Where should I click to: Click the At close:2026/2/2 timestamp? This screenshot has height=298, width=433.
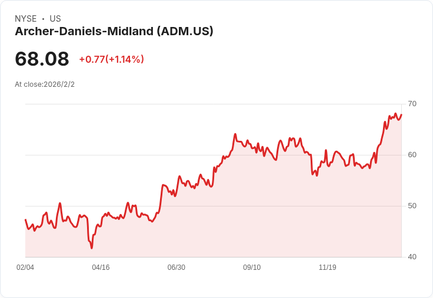(x=45, y=84)
